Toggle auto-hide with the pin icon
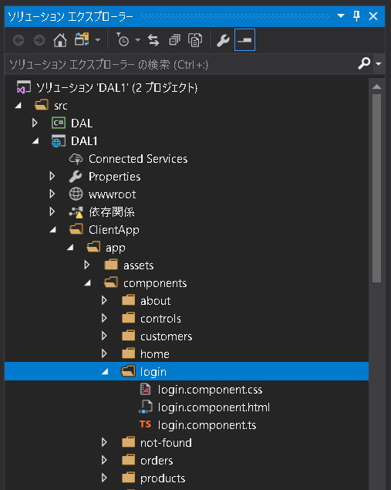Screen dimensions: 391x490 tap(356, 15)
